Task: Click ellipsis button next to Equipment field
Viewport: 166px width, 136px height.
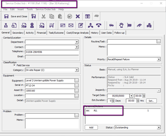Action: point(77,80)
